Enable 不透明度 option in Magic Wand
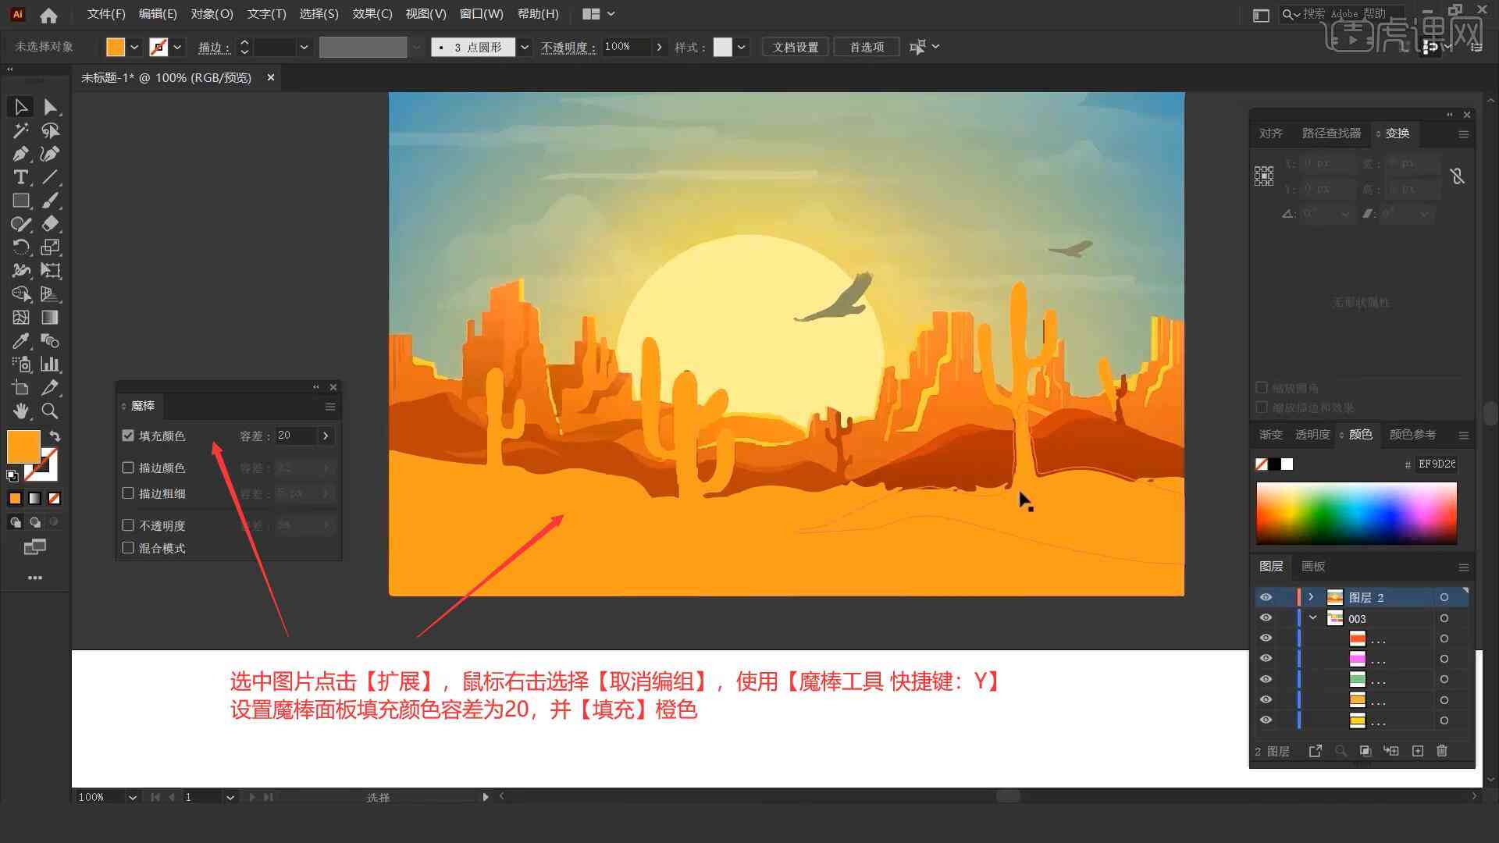 click(x=130, y=525)
